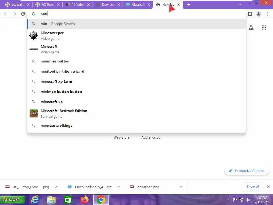The width and height of the screenshot is (273, 205).
Task: Choose 'minecraft xp' suggestion
Action: (x=136, y=102)
